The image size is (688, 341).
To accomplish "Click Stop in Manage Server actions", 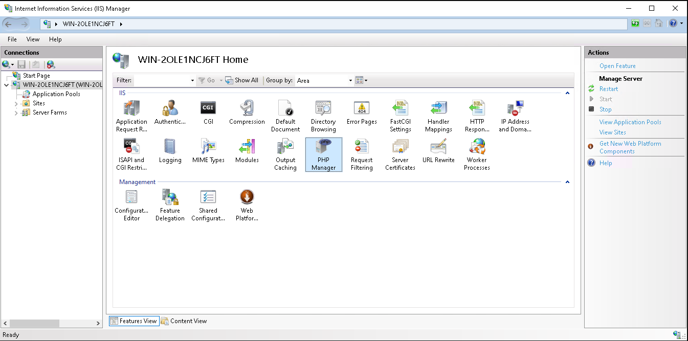I will (x=605, y=109).
